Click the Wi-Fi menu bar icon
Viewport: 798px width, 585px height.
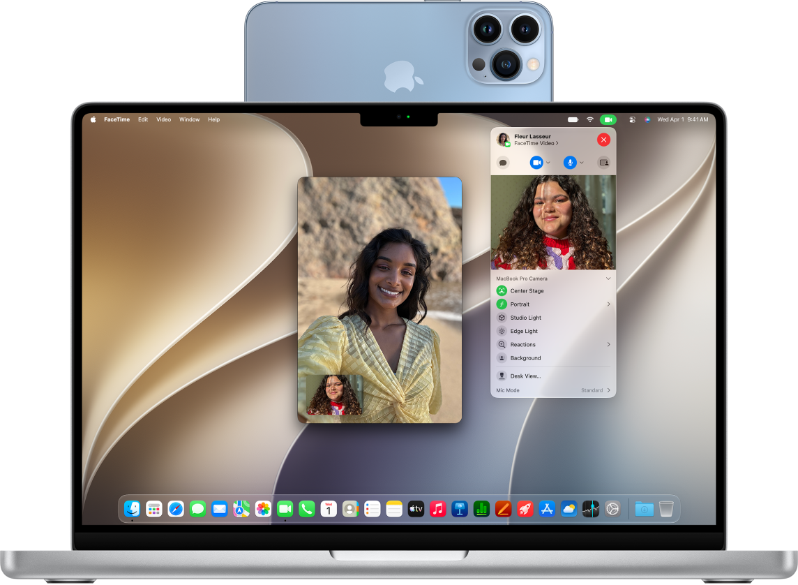[x=590, y=119]
